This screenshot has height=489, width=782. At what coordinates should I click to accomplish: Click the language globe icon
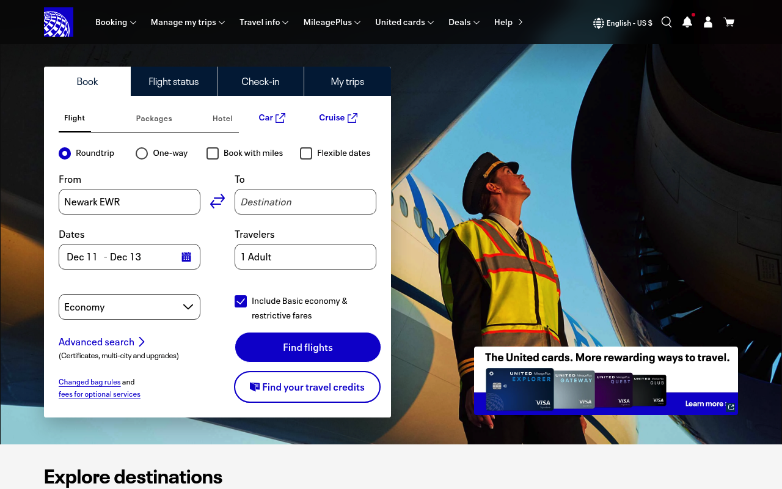coord(599,23)
